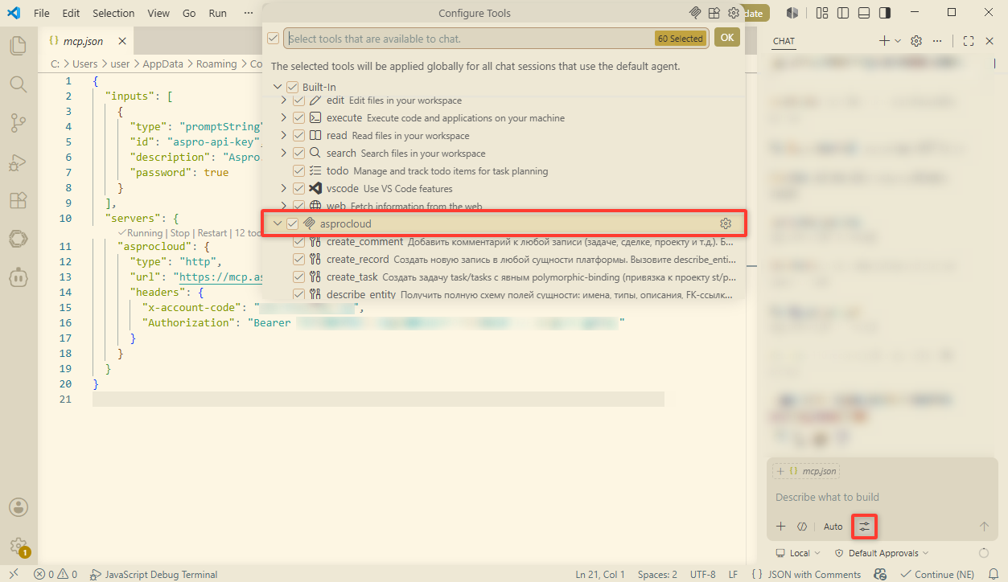Expand the read tool row

(284, 136)
